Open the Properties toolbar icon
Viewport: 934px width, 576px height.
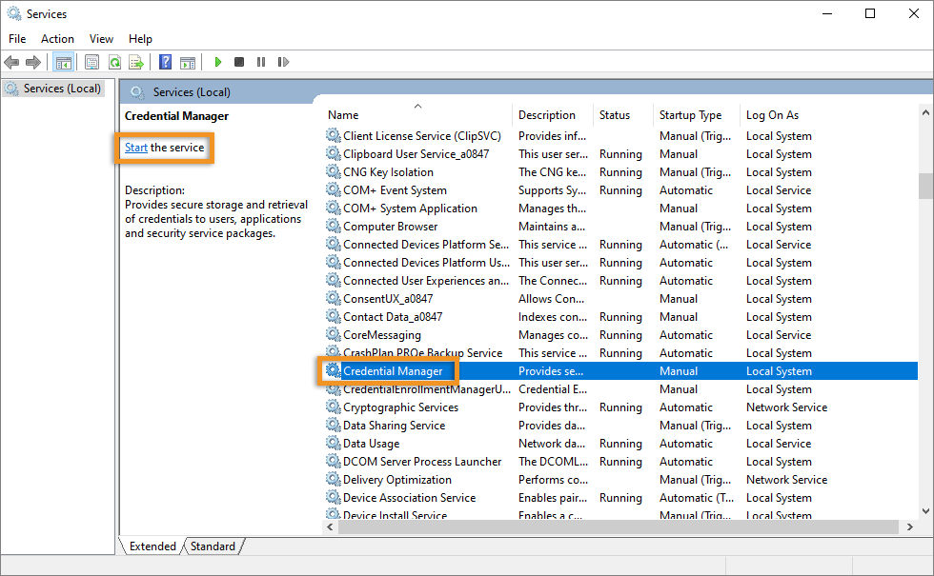click(91, 62)
